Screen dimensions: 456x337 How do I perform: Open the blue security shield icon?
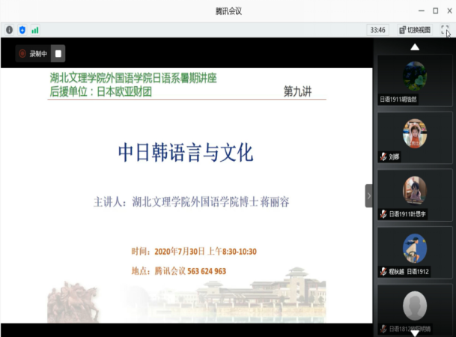22,30
